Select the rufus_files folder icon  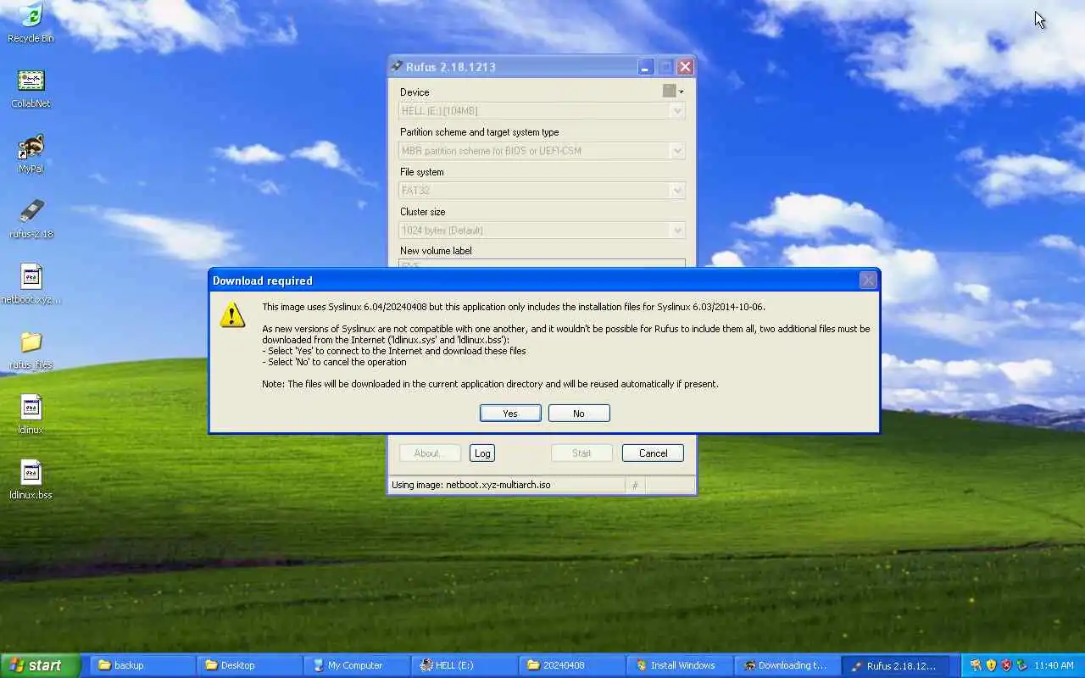tap(31, 348)
